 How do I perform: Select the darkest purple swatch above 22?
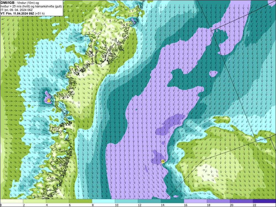pos(265,201)
